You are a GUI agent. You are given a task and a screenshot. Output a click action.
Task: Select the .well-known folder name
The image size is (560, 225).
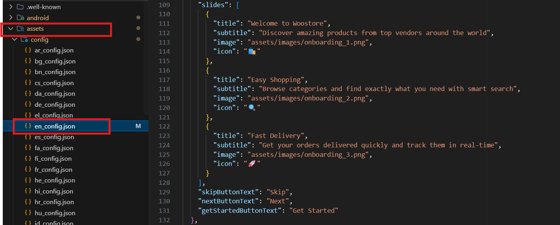pyautogui.click(x=44, y=7)
